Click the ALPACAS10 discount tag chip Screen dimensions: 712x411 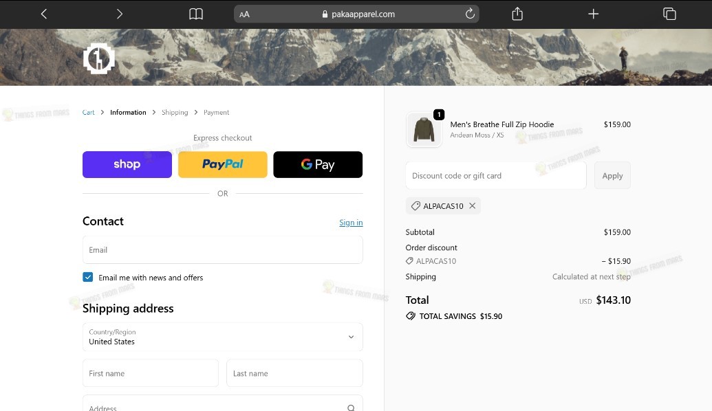pos(443,206)
